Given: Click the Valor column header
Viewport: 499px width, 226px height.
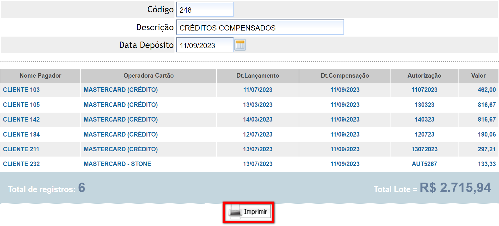Looking at the screenshot, I should (478, 76).
